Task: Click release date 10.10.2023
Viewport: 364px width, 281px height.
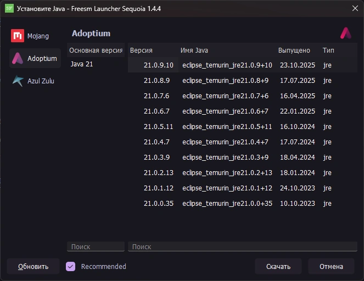Action: (x=298, y=203)
